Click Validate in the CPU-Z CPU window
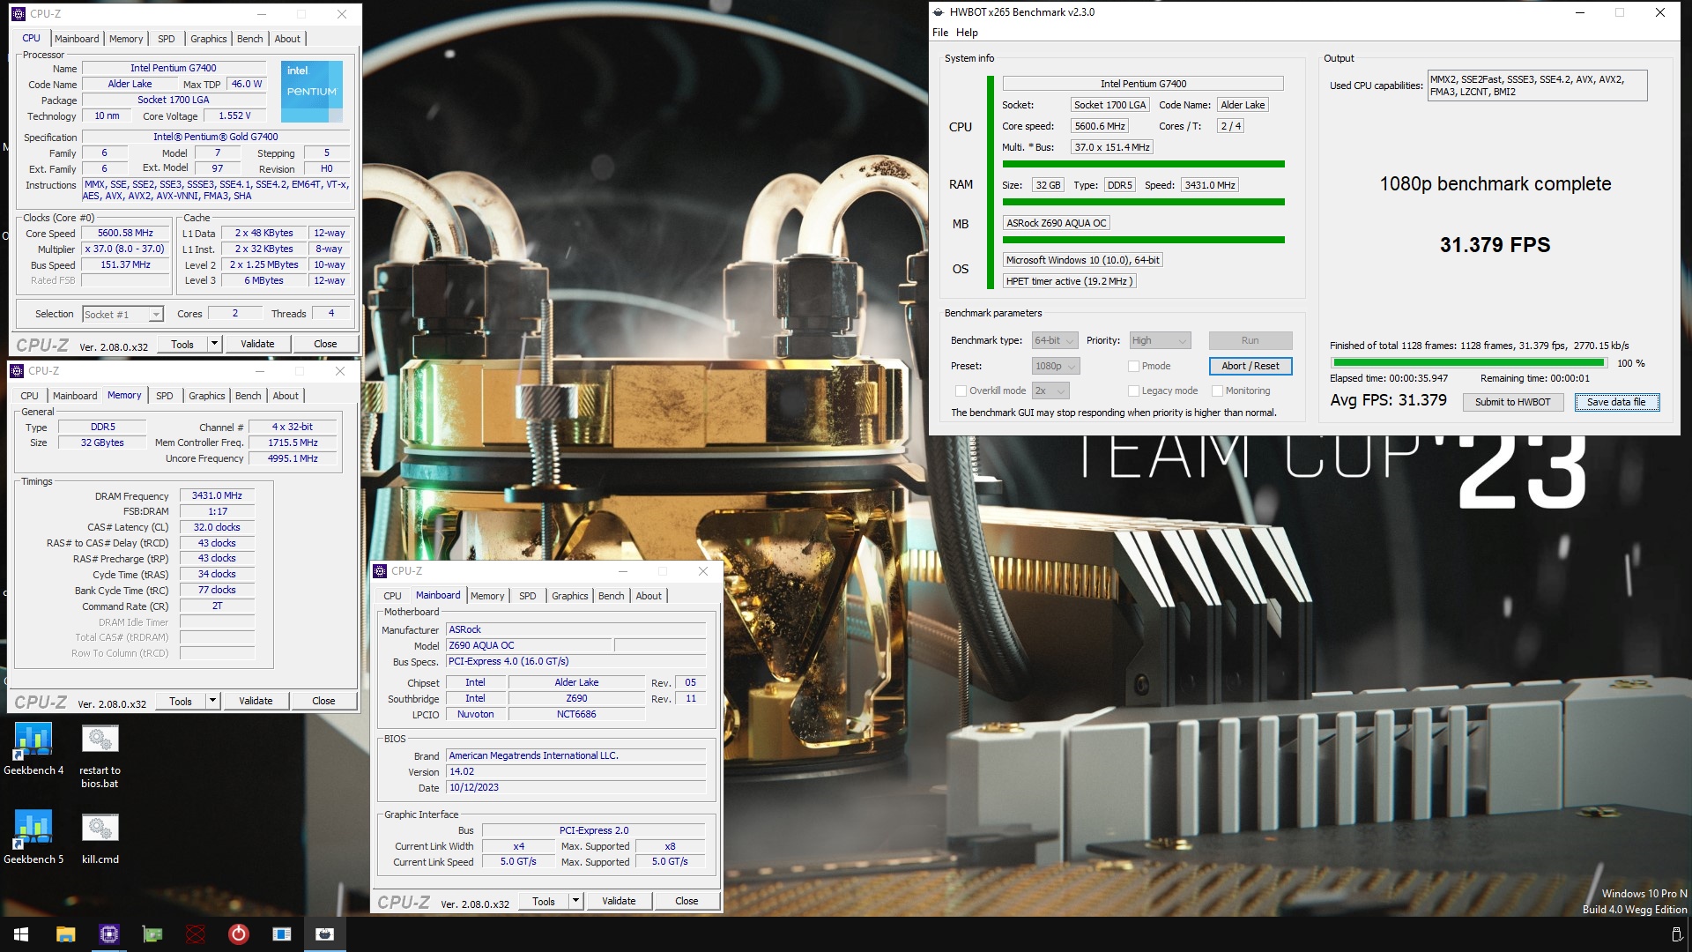This screenshot has height=952, width=1692. 257,344
